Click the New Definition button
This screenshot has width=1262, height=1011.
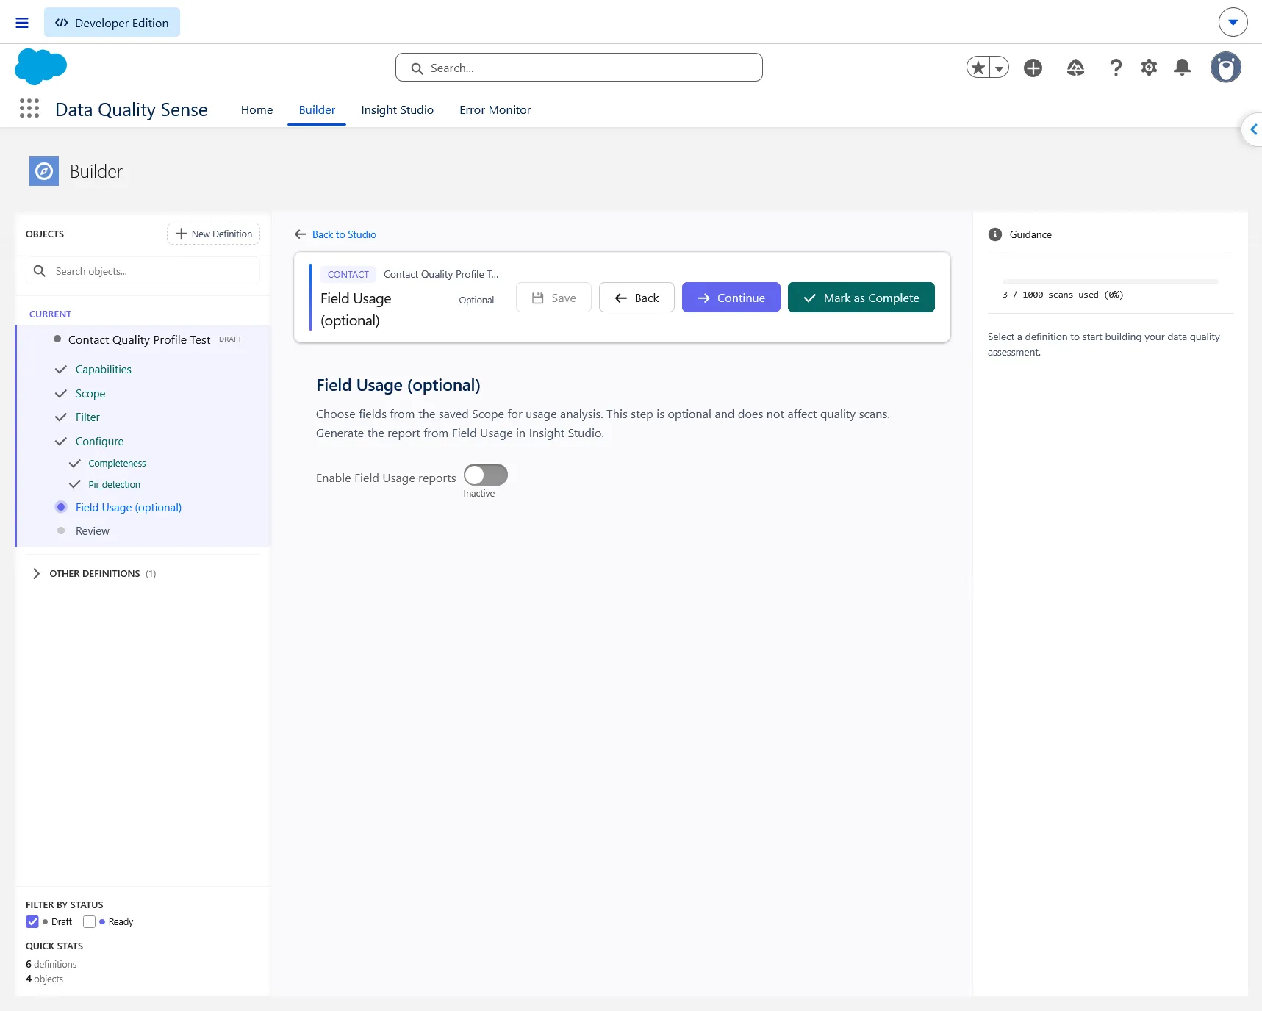click(213, 234)
